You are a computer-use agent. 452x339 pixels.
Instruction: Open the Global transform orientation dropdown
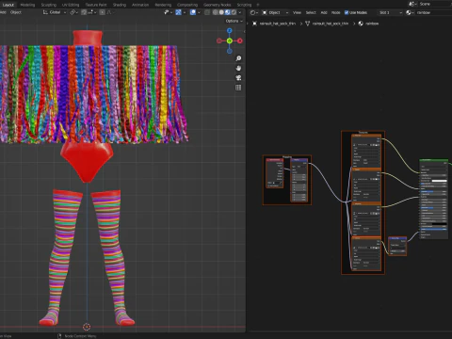coord(55,12)
